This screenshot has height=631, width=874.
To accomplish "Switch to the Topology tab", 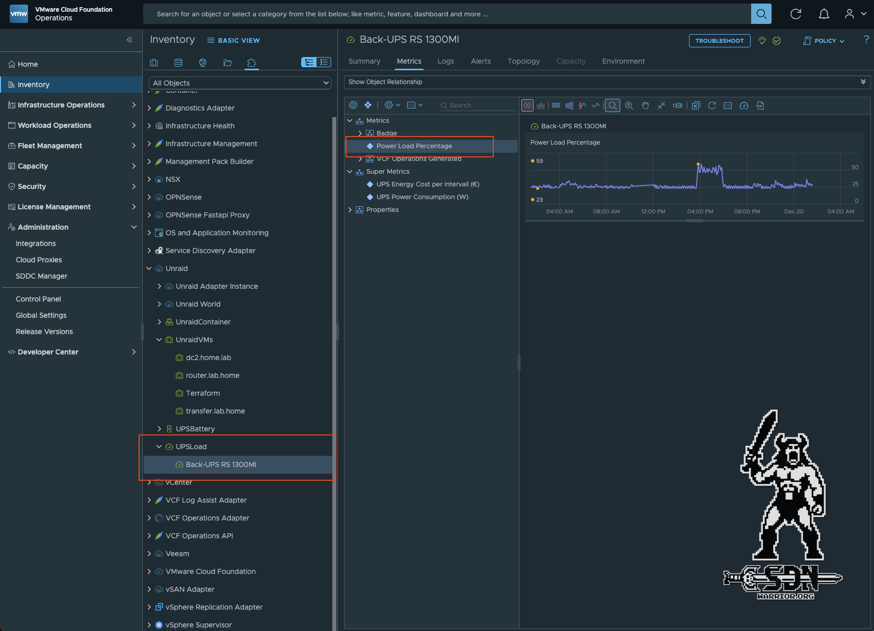I will click(523, 61).
